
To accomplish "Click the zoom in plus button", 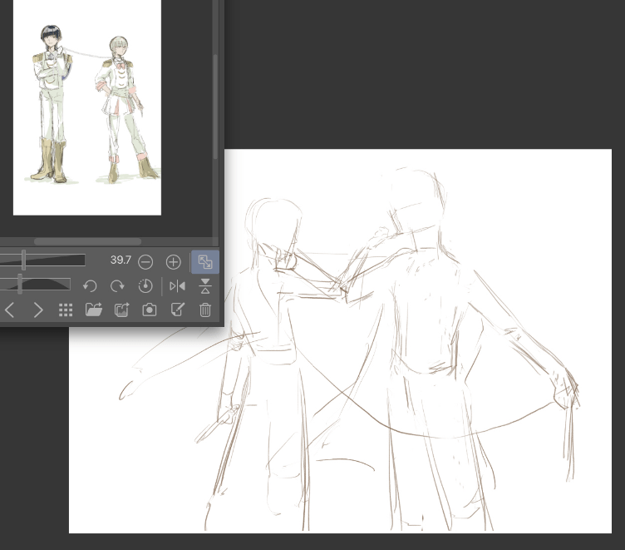I will [x=173, y=262].
